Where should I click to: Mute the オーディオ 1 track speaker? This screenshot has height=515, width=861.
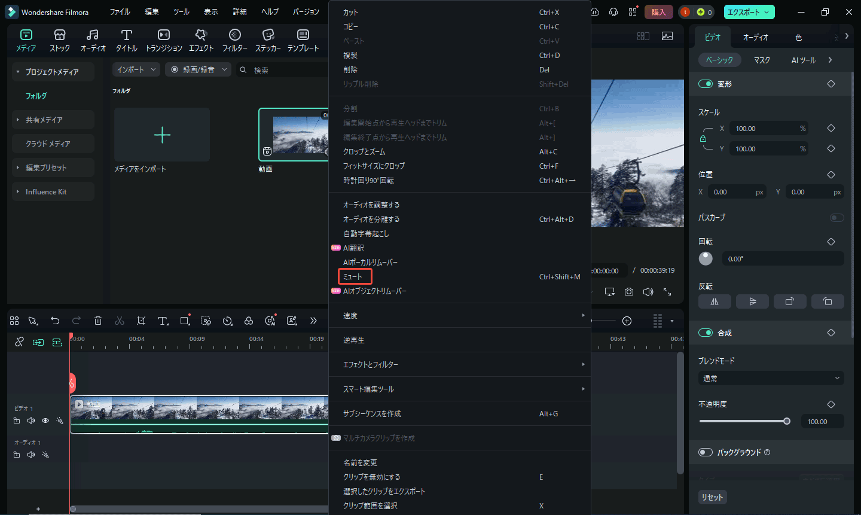click(31, 455)
